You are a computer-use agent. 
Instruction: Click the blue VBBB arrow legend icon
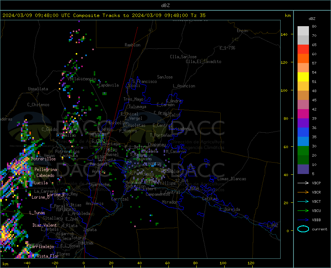coord(303,220)
